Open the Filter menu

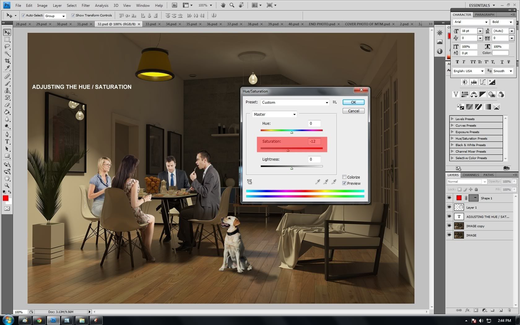pos(86,5)
